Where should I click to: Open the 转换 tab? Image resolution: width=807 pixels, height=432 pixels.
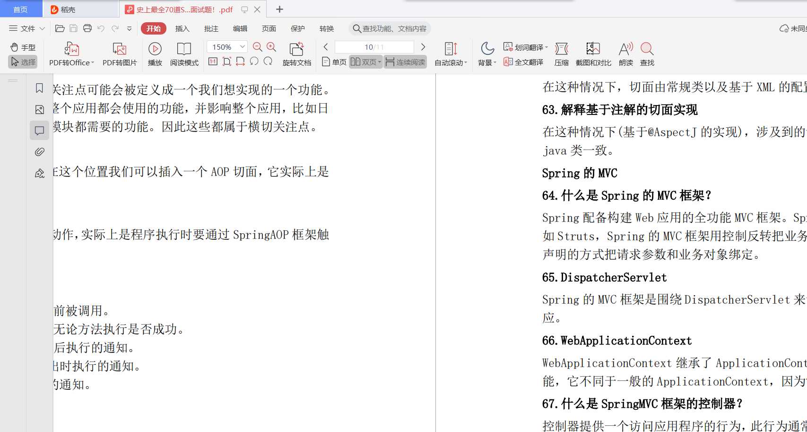(x=326, y=28)
